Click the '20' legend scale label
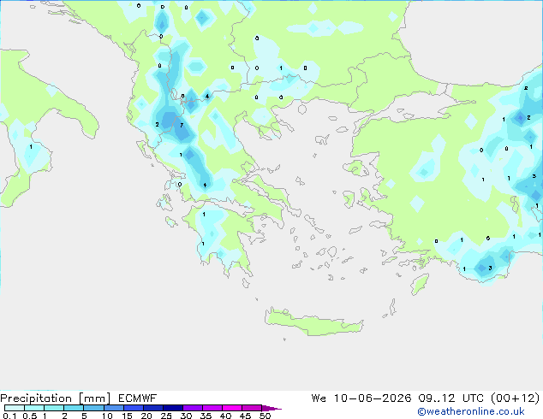543x419 pixels. 146,416
